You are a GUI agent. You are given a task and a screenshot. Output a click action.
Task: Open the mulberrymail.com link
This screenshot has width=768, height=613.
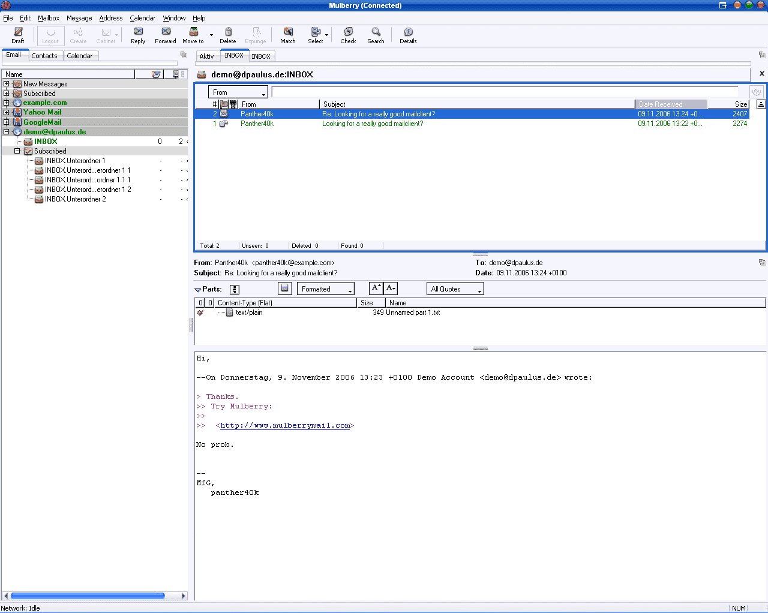coord(285,425)
